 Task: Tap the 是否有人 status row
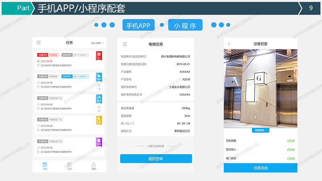260,150
